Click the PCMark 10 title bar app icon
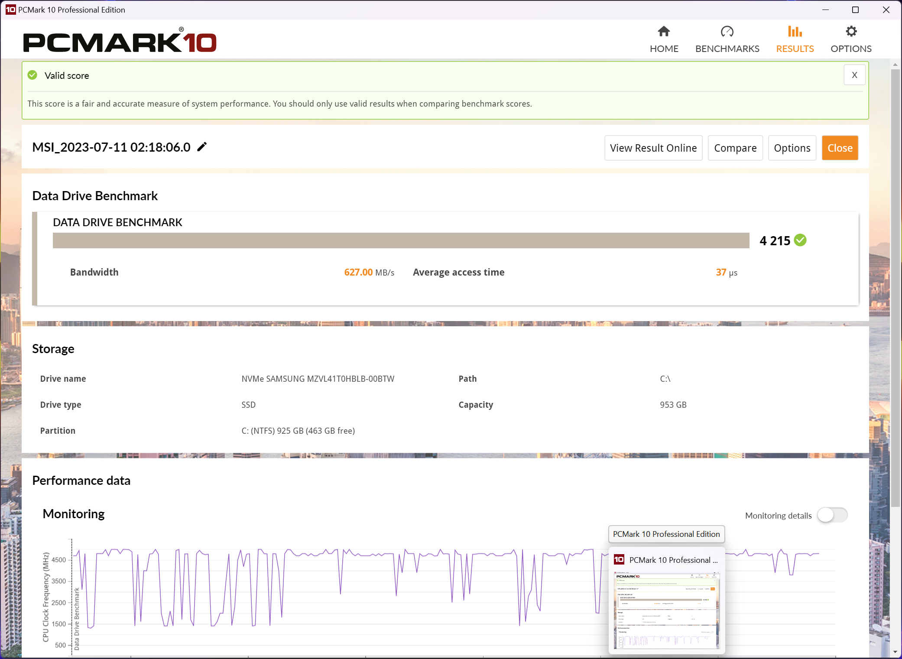 (10, 10)
